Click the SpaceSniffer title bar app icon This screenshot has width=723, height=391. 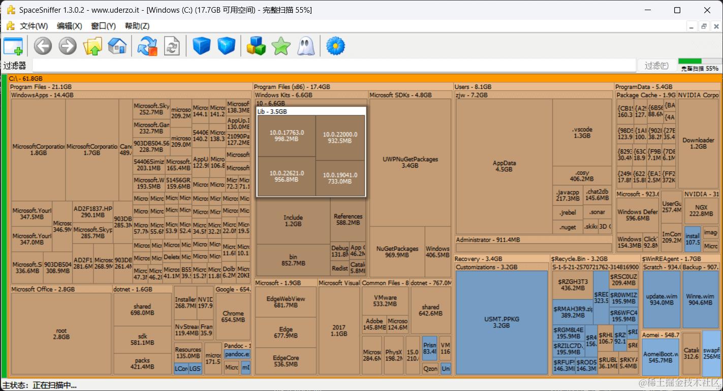tap(11, 10)
